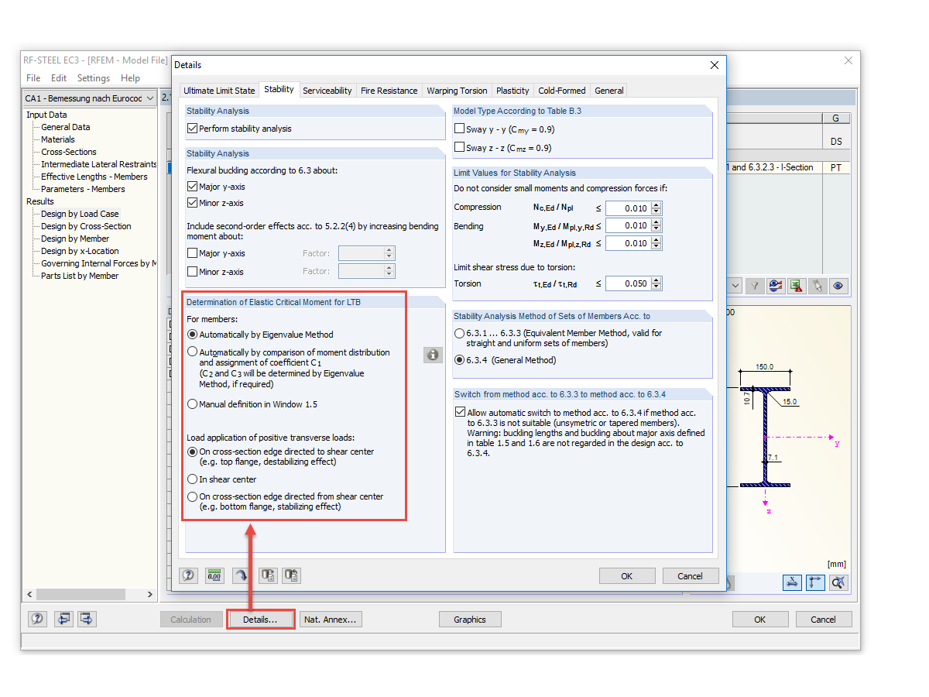The width and height of the screenshot is (929, 697).
Task: Export to Excel icon in main window
Action: coord(796,286)
